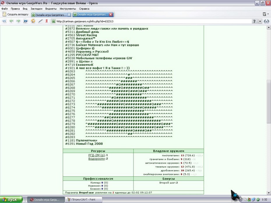Click the vertical scrollbar down arrow
The height and width of the screenshot is (203, 271).
point(269,193)
